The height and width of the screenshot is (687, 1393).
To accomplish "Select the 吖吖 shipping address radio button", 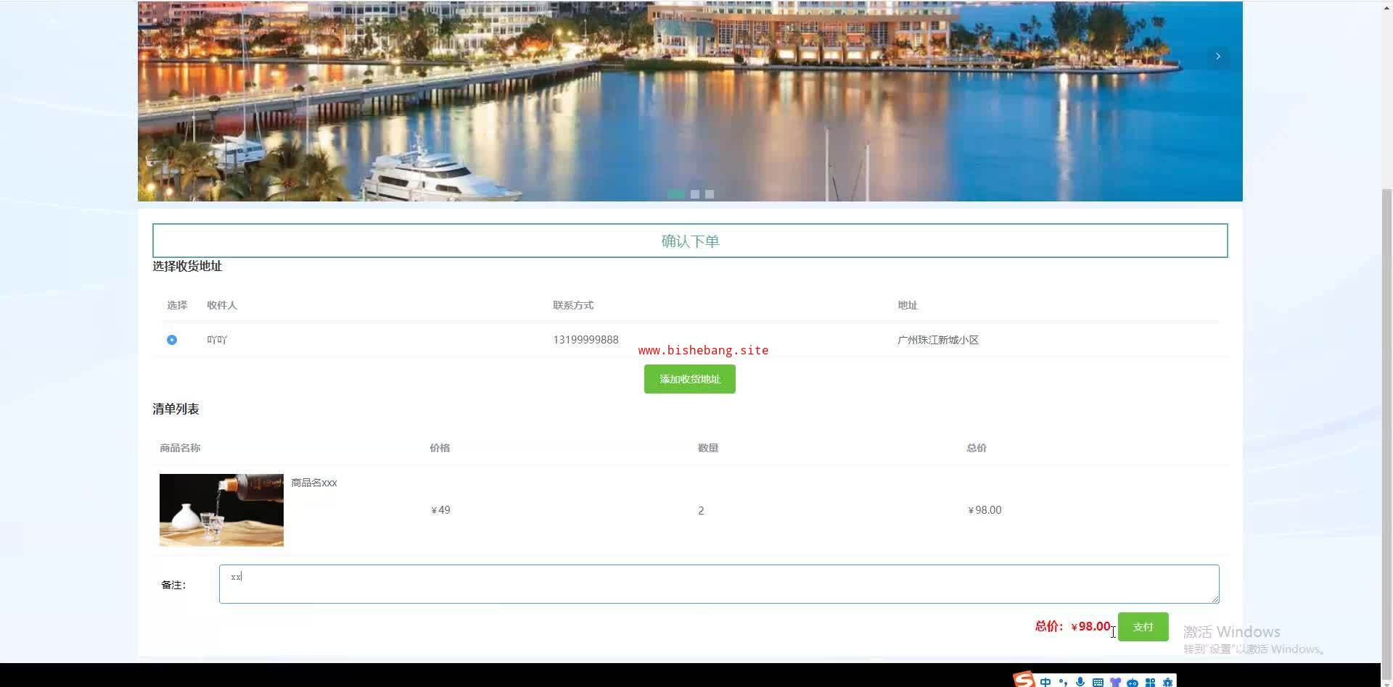I will [x=172, y=340].
